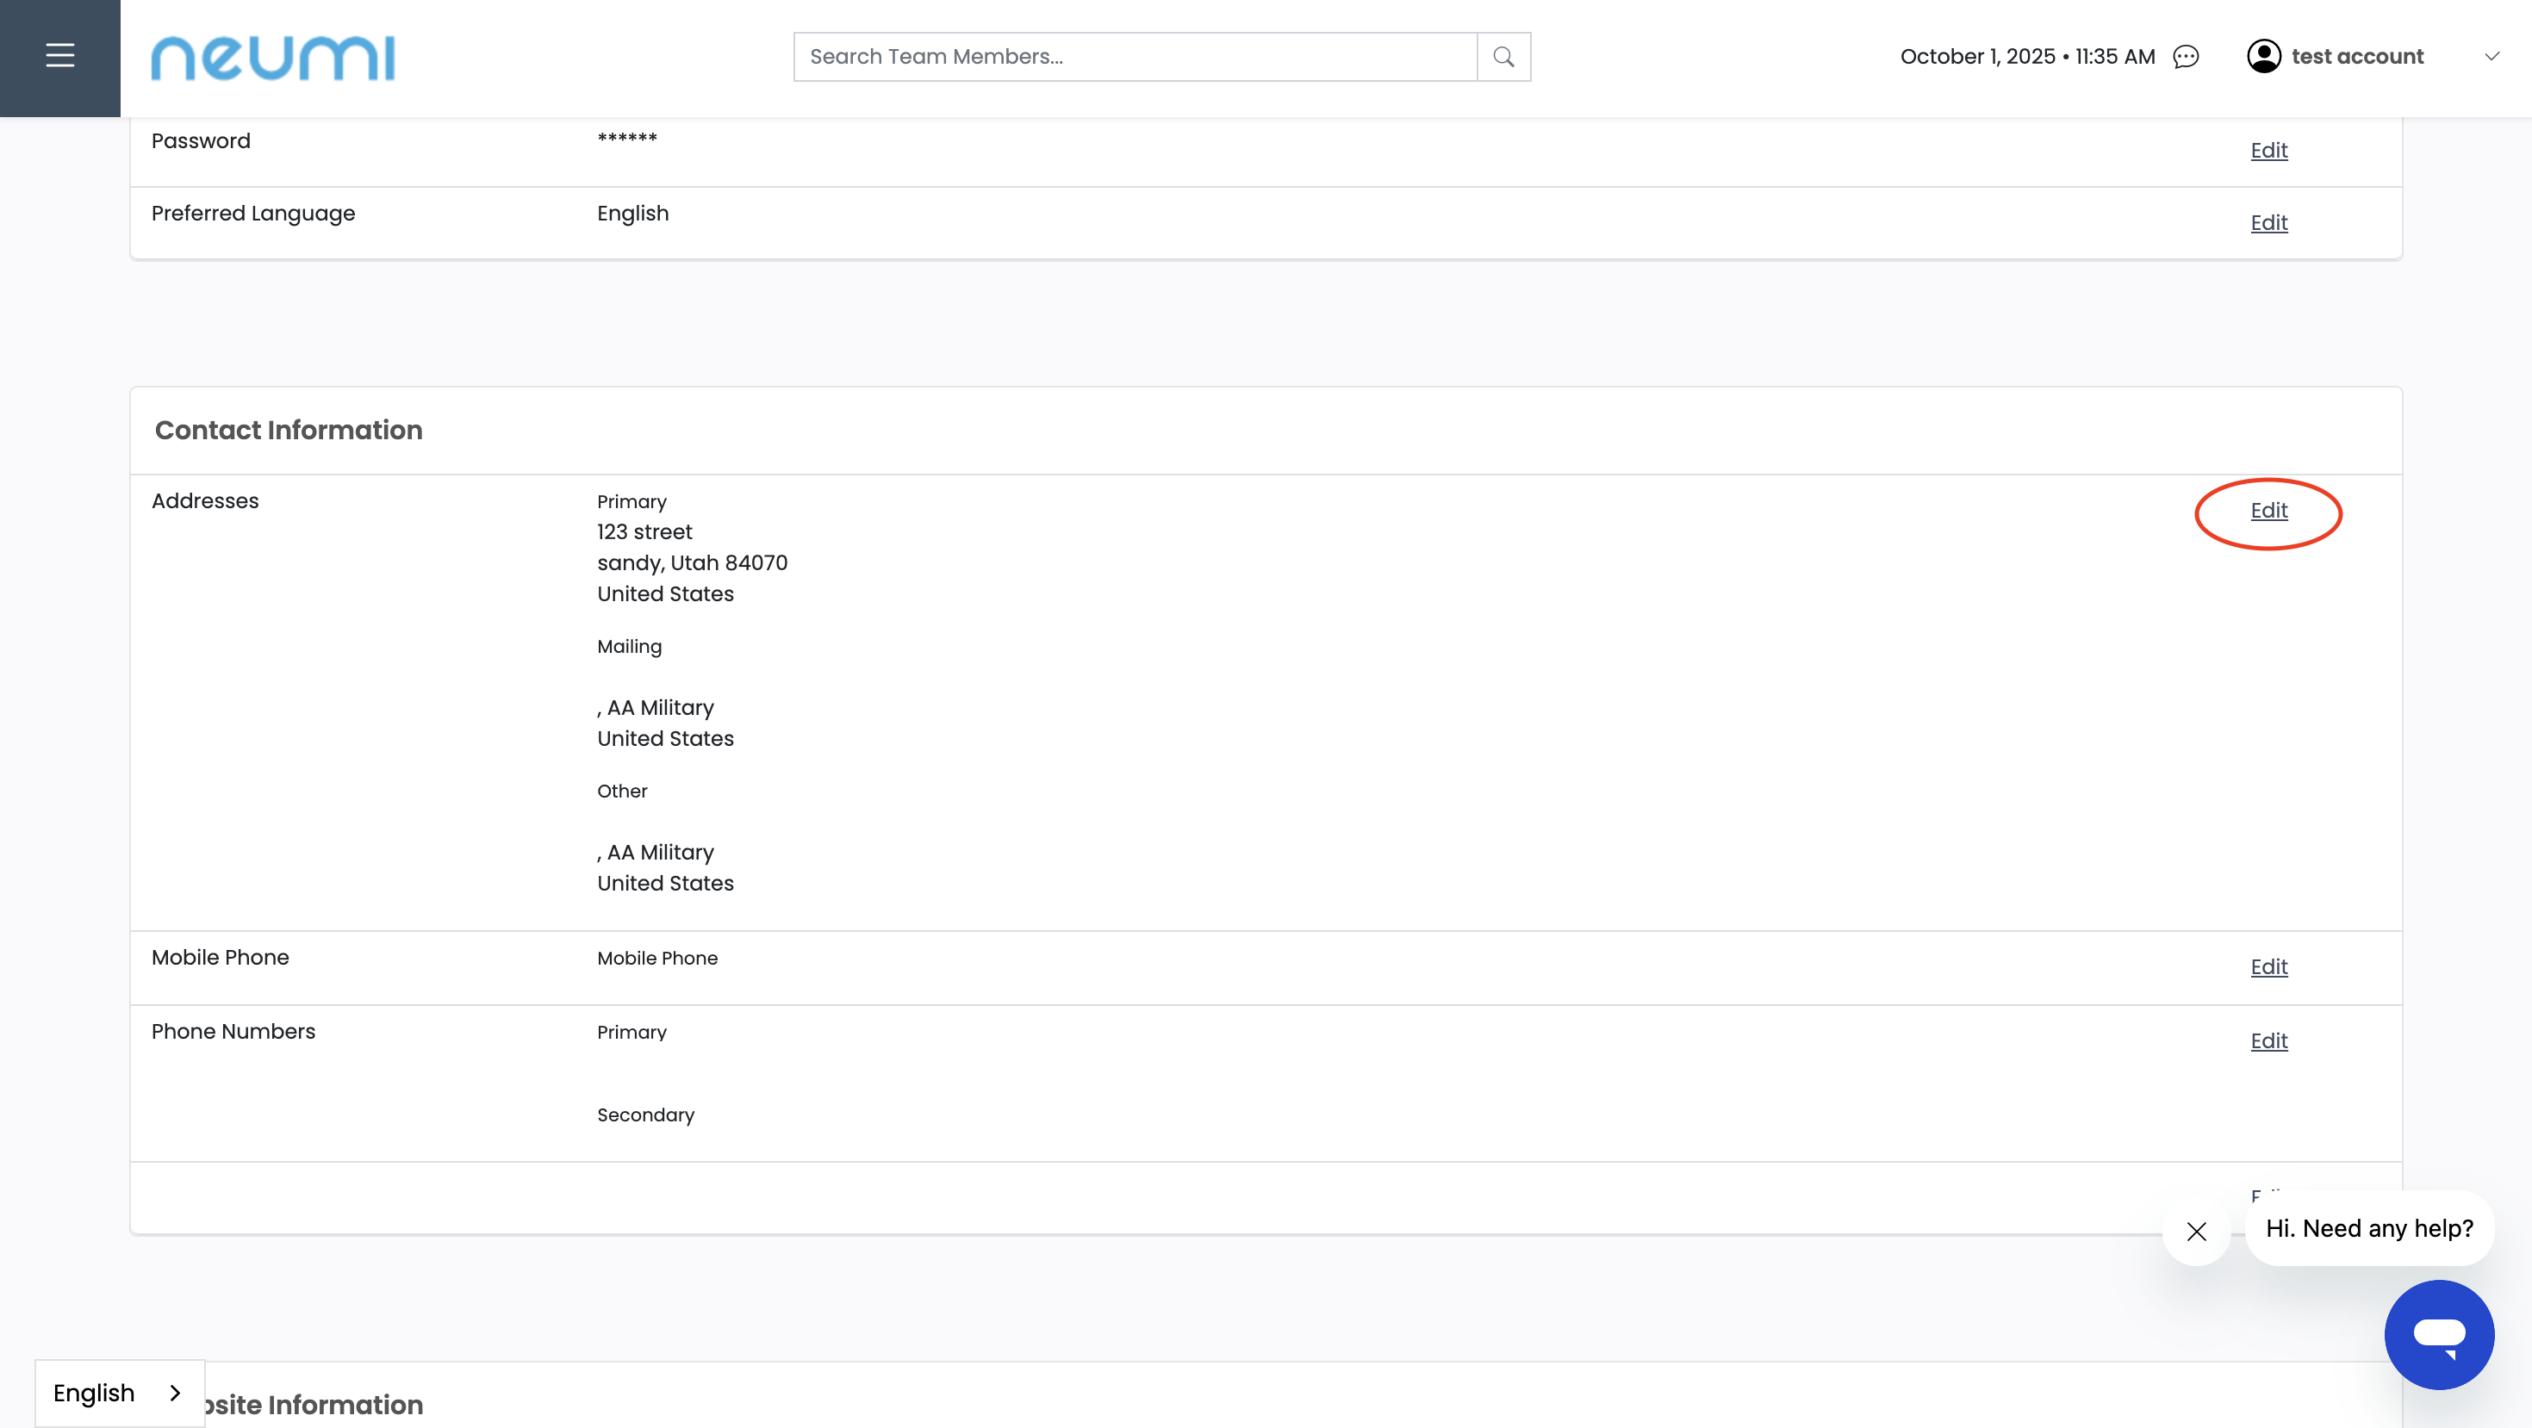Open the messages chat bubble icon
This screenshot has height=1428, width=2532.
[2185, 57]
